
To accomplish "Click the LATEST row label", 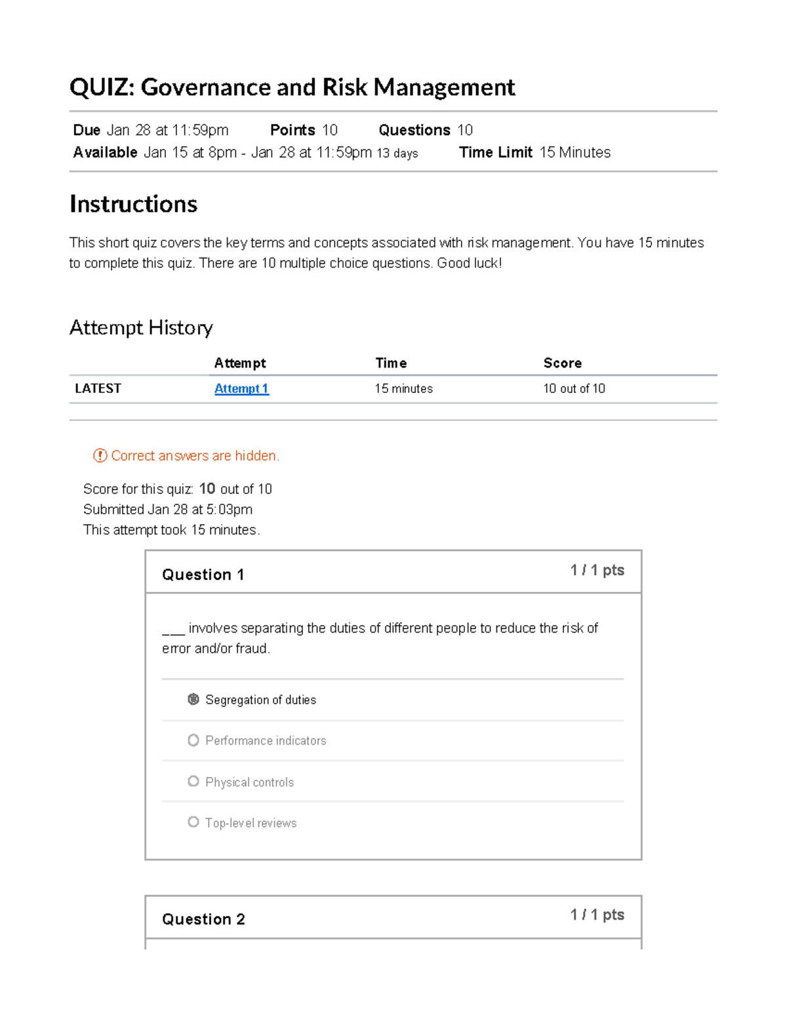I will (x=98, y=388).
